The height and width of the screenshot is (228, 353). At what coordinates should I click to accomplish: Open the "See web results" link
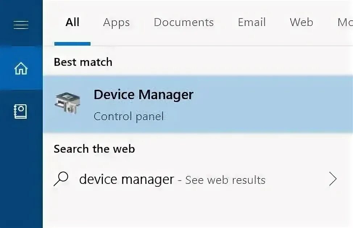point(225,180)
